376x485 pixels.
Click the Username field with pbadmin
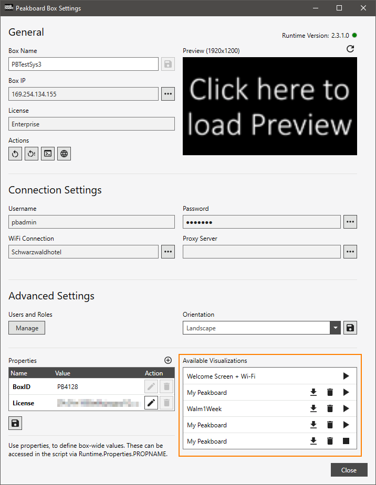pyautogui.click(x=92, y=222)
